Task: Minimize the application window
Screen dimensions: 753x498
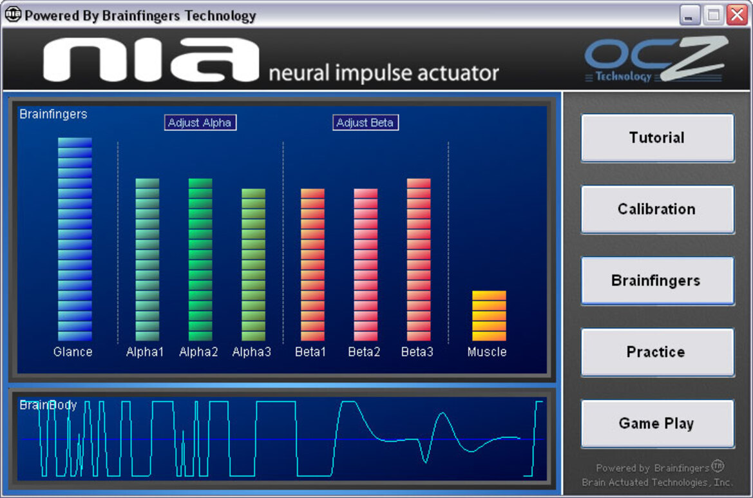Action: pos(689,15)
